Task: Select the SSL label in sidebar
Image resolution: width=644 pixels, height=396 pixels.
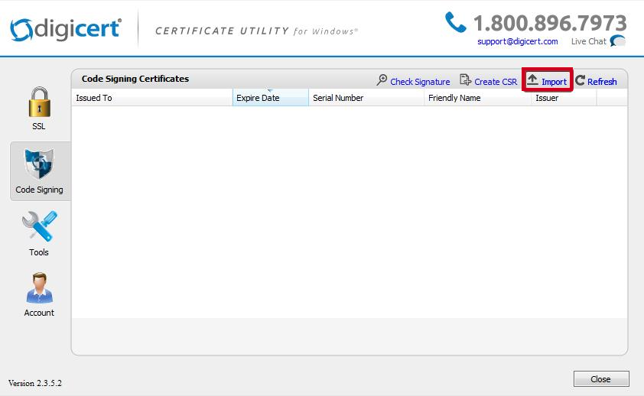Action: pos(39,126)
